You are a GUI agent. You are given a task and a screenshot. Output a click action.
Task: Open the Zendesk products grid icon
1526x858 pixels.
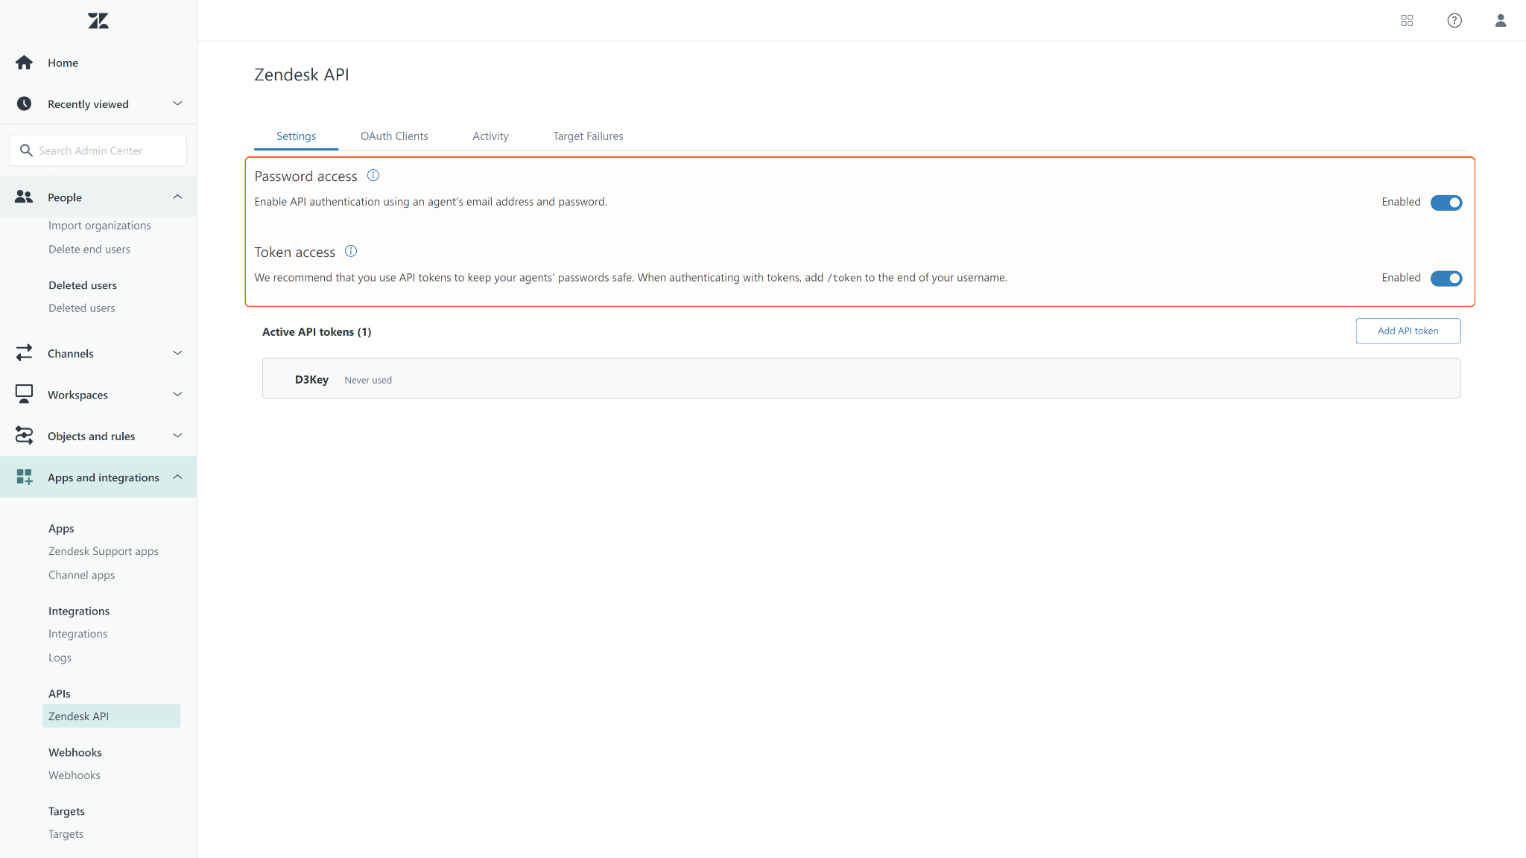pyautogui.click(x=1407, y=21)
